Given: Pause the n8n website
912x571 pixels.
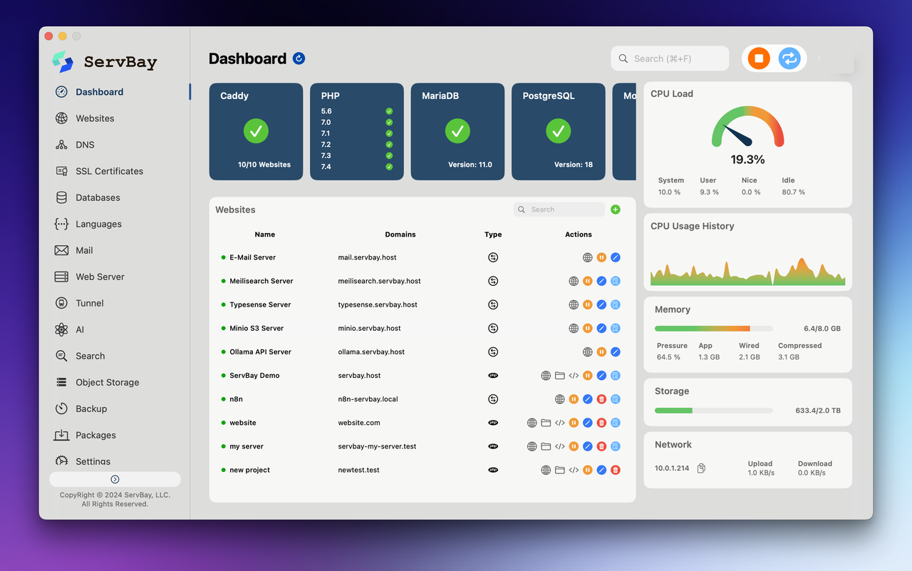Looking at the screenshot, I should [574, 398].
